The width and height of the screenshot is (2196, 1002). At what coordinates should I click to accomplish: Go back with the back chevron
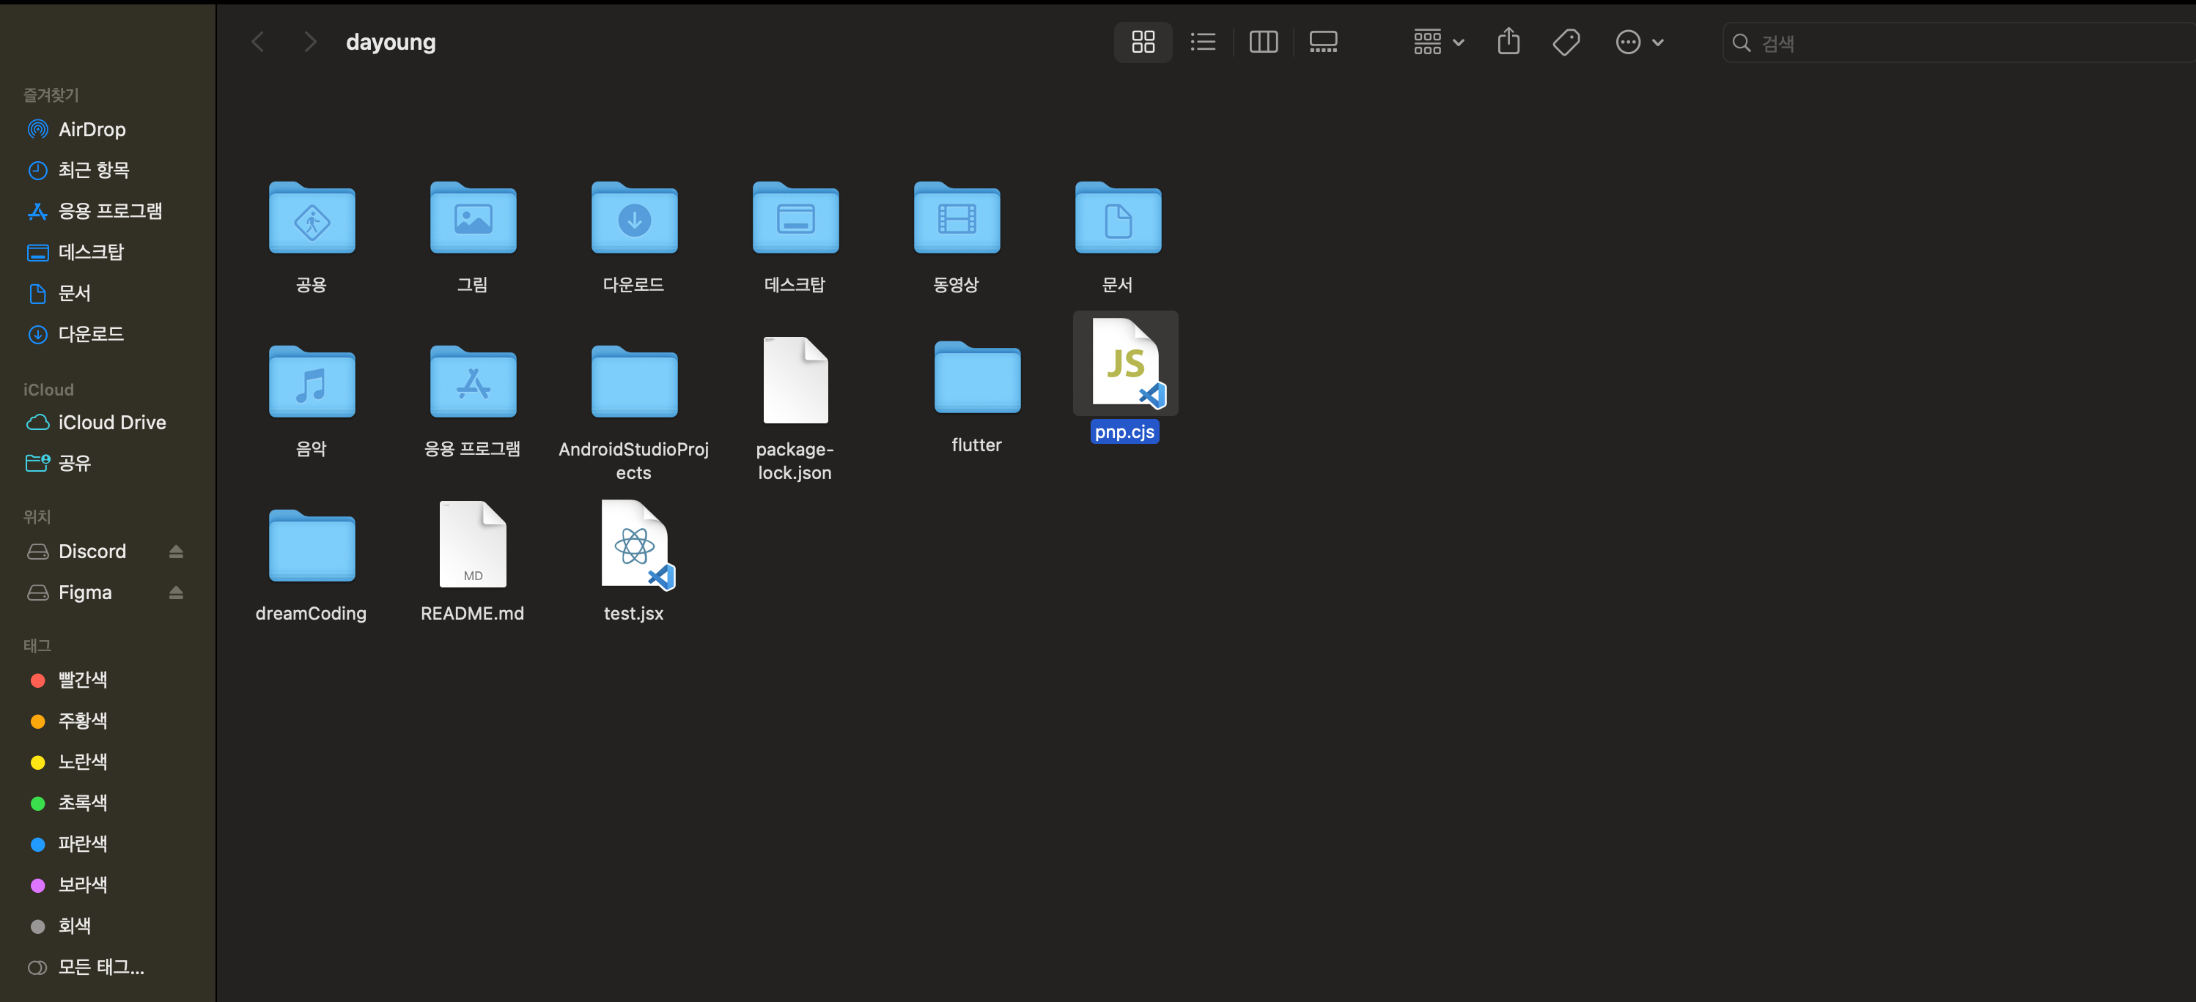point(257,42)
